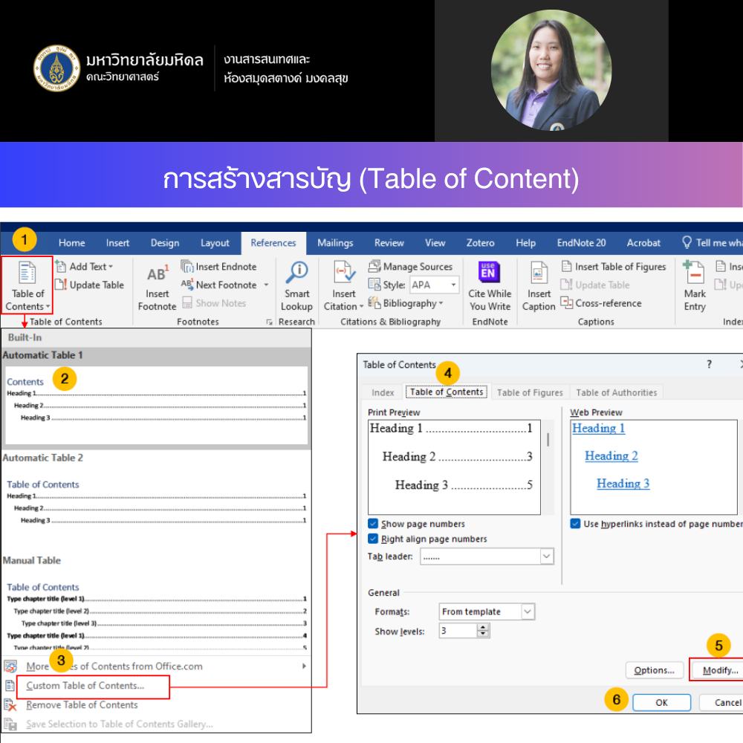Uncheck Right align page numbers
Viewport: 743px width, 743px height.
(373, 539)
